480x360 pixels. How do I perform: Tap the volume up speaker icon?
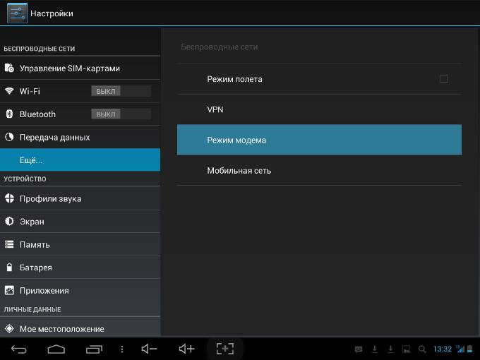pyautogui.click(x=186, y=349)
